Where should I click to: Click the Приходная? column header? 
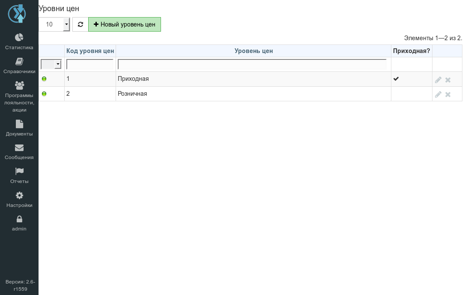(x=411, y=51)
